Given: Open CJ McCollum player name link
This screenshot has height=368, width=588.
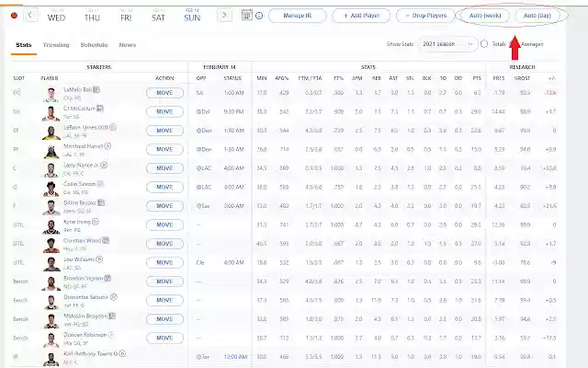Looking at the screenshot, I should point(79,109).
